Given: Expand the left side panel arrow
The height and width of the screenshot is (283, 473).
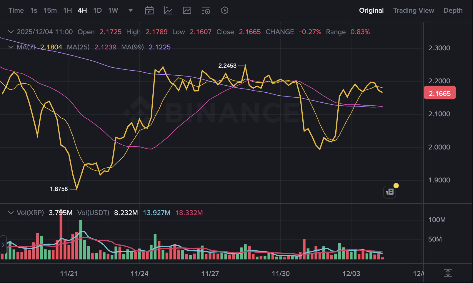Looking at the screenshot, I should 3,245.
